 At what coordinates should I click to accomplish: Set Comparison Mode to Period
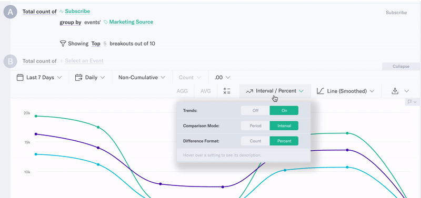pos(255,126)
